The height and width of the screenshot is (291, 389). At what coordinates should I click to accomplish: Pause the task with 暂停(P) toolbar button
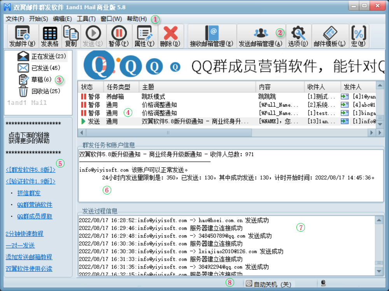pos(119,36)
